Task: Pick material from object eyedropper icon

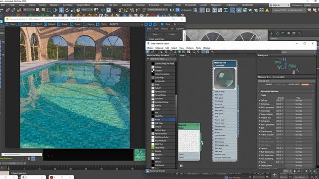Action: (x=153, y=52)
